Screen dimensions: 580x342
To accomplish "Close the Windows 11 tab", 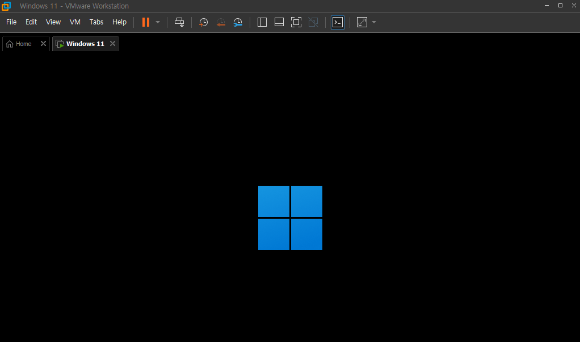I will pos(112,44).
